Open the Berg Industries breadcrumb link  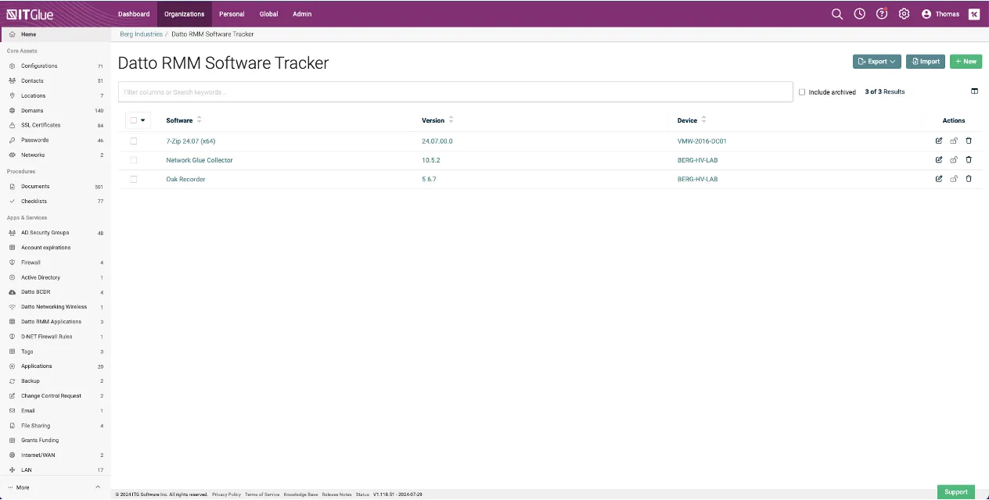[141, 34]
